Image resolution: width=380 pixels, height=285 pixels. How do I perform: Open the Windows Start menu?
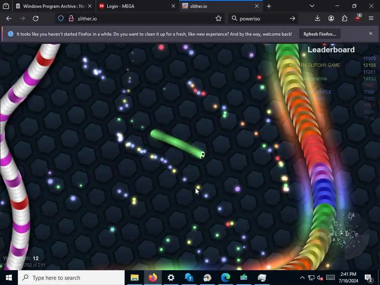click(x=9, y=278)
